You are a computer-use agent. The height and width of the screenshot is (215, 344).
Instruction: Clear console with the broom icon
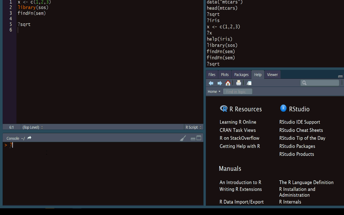tap(183, 138)
